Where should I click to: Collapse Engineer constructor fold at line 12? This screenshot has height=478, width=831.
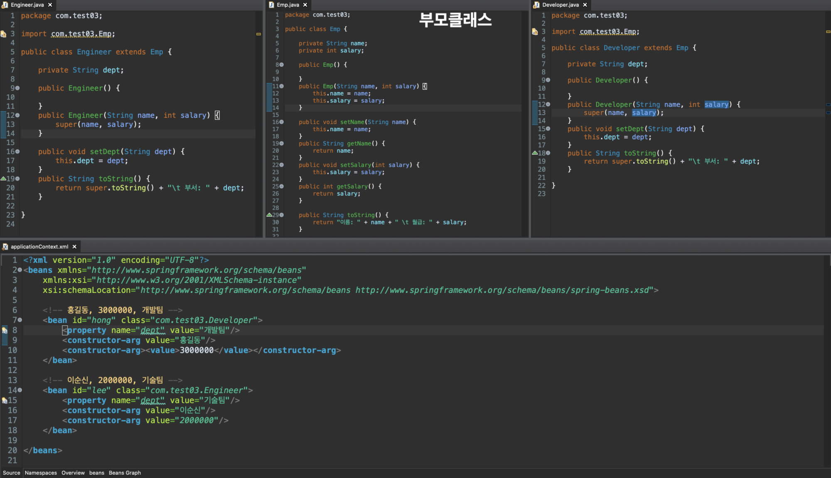[17, 115]
